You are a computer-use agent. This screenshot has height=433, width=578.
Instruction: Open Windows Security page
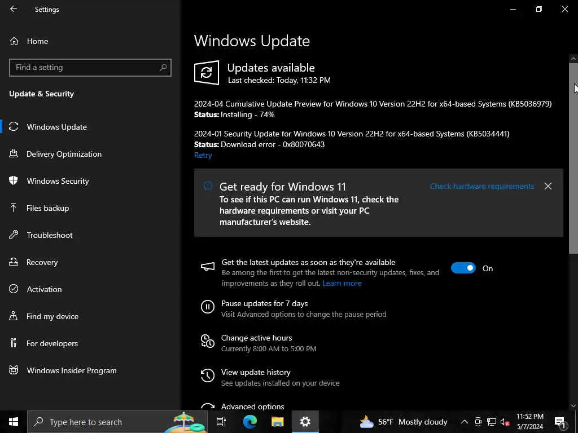58,181
